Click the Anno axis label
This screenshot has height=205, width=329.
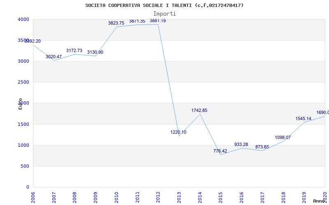coord(318,201)
